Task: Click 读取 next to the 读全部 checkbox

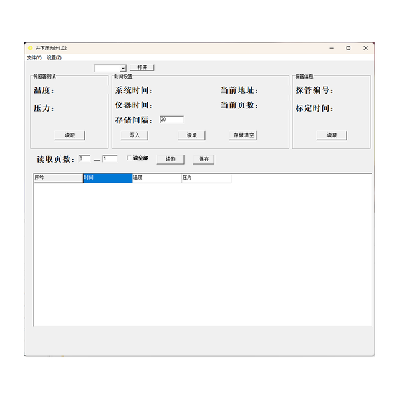Action: 170,160
